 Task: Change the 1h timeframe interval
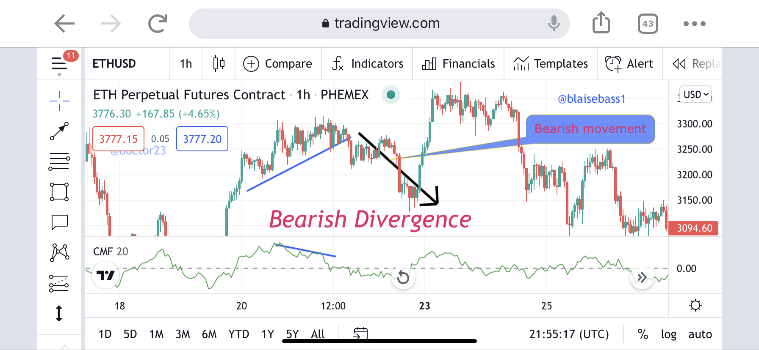[x=186, y=63]
